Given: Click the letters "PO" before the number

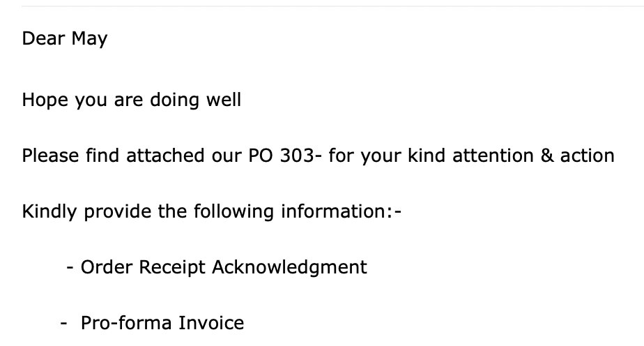Looking at the screenshot, I should tap(261, 156).
